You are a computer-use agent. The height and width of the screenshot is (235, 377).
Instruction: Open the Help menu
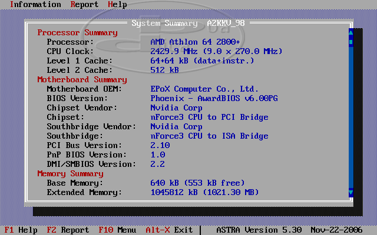click(117, 5)
